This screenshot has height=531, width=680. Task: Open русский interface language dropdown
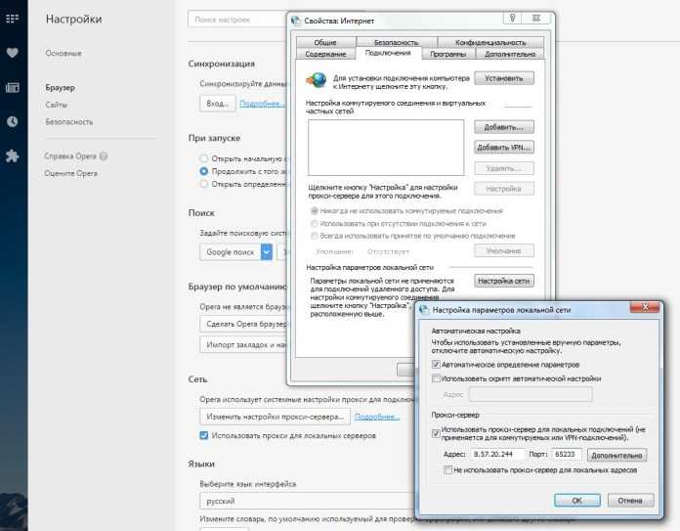[307, 501]
